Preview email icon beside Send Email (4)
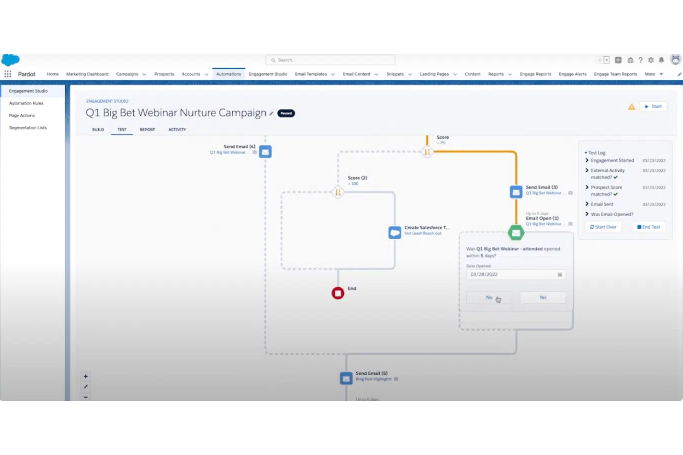Screen dimensions: 683x455 (x=254, y=152)
